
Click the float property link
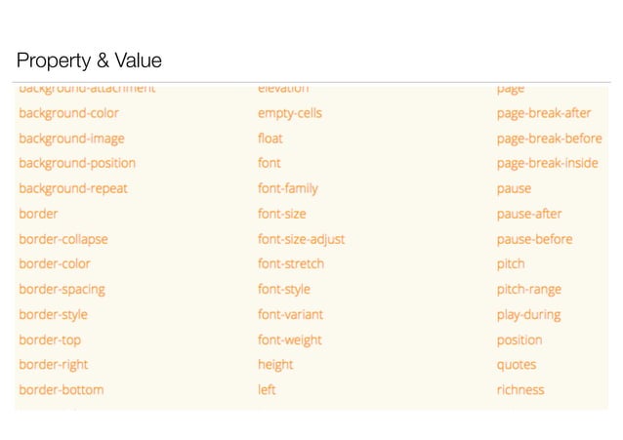pyautogui.click(x=270, y=139)
